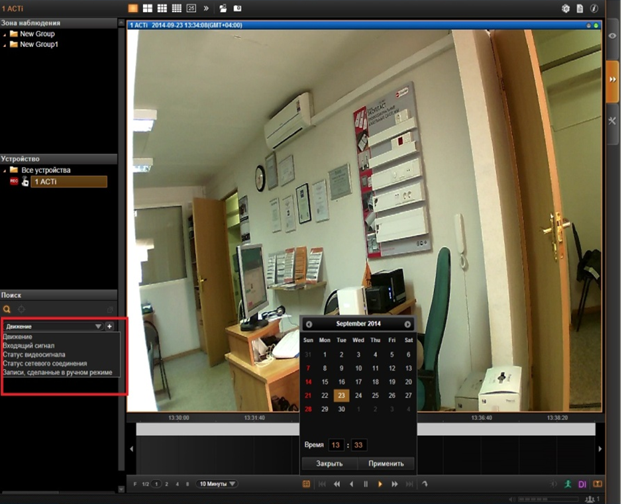The height and width of the screenshot is (504, 626).
Task: Take a snapshot with camera icon
Action: [237, 9]
